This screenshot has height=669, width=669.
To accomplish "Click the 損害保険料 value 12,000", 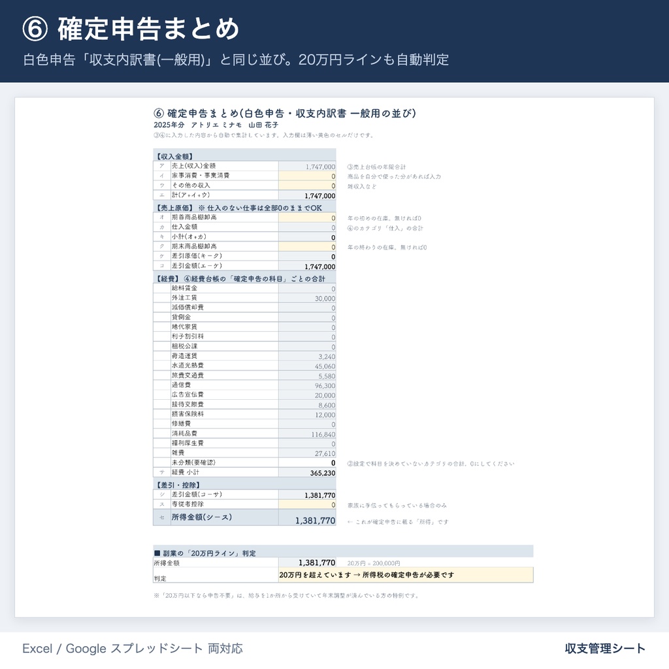I will point(325,415).
